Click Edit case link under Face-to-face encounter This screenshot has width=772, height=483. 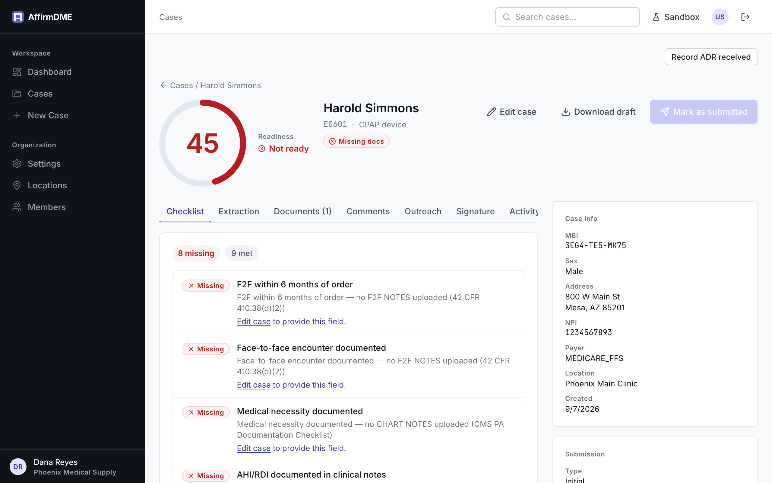[253, 385]
